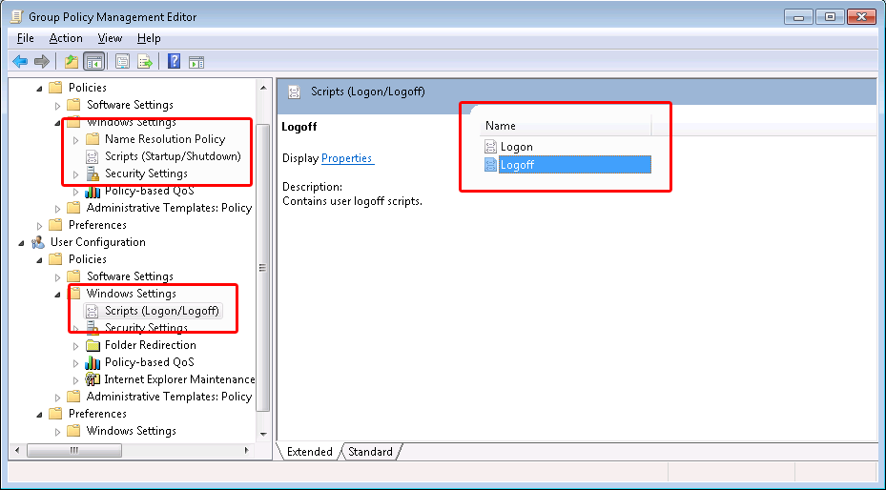Collapse the User Configuration node arrow
The image size is (886, 490).
point(21,243)
